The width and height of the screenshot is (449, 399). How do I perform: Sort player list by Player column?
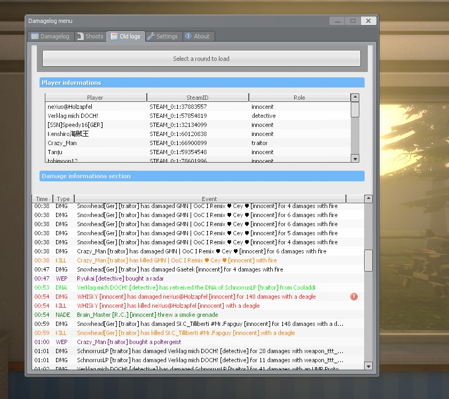(96, 98)
